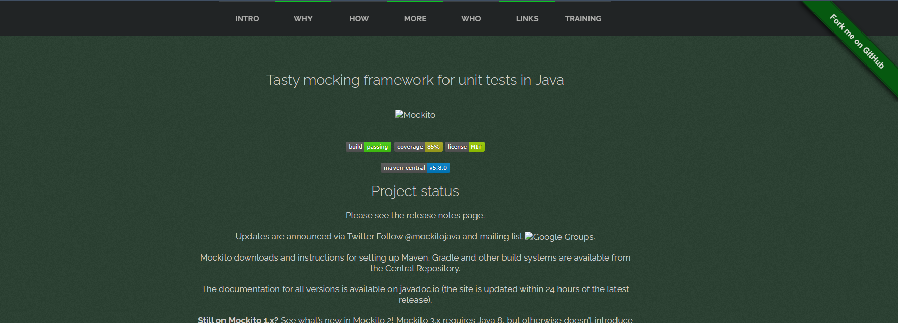Open the TRAINING navigation item

(583, 18)
